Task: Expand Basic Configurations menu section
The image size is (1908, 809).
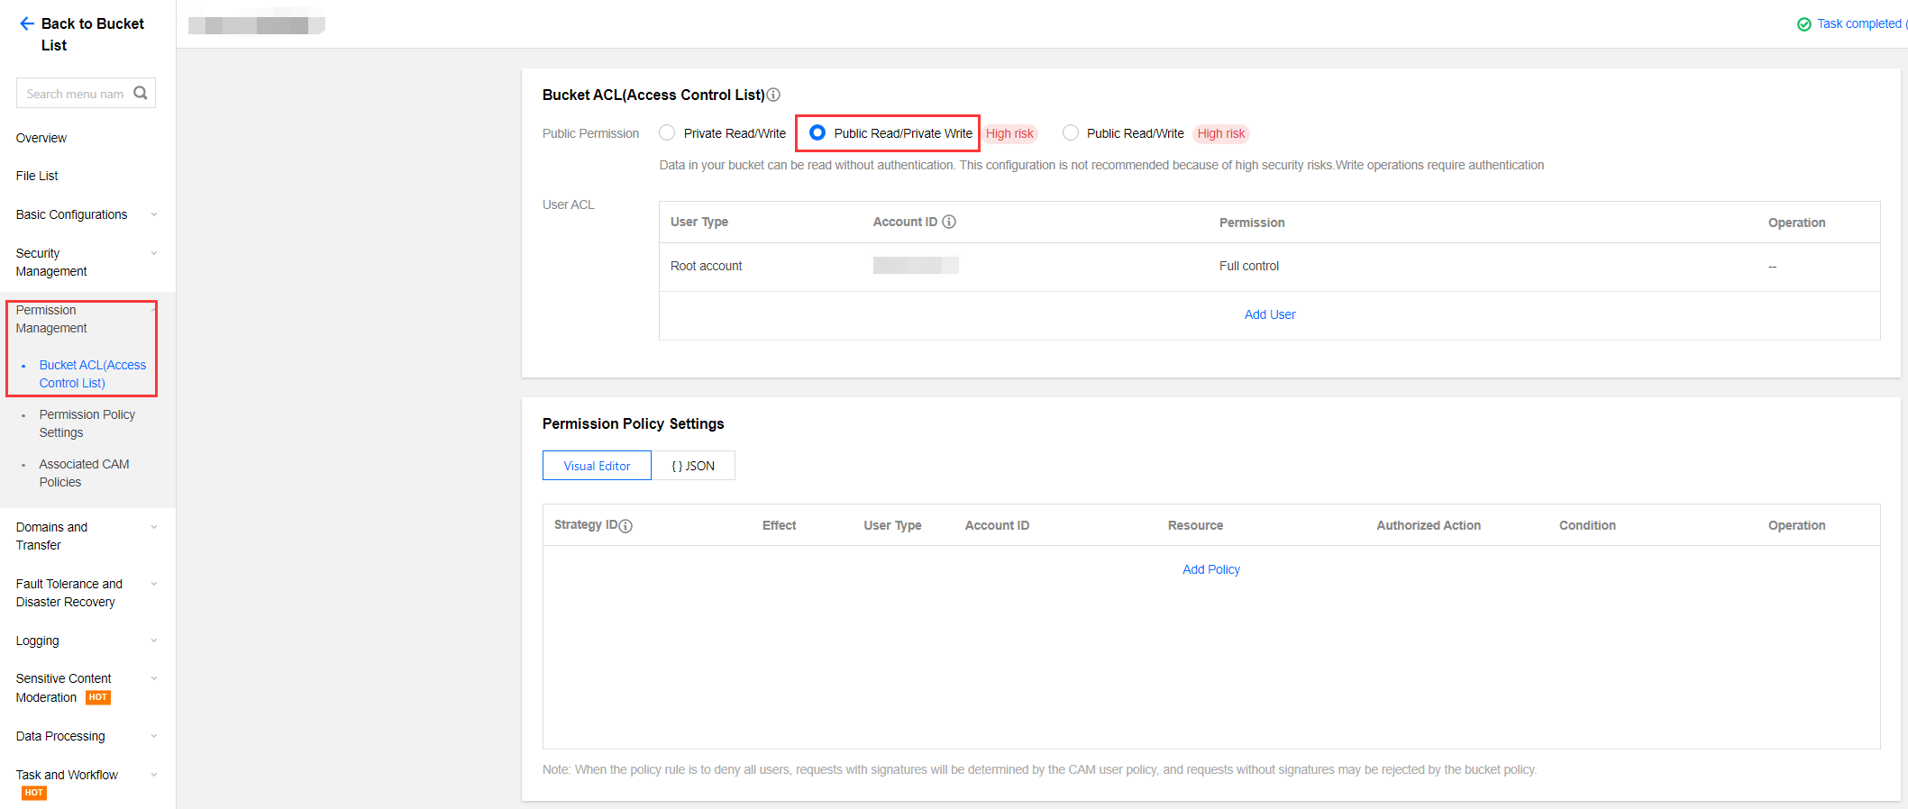Action: tap(86, 214)
